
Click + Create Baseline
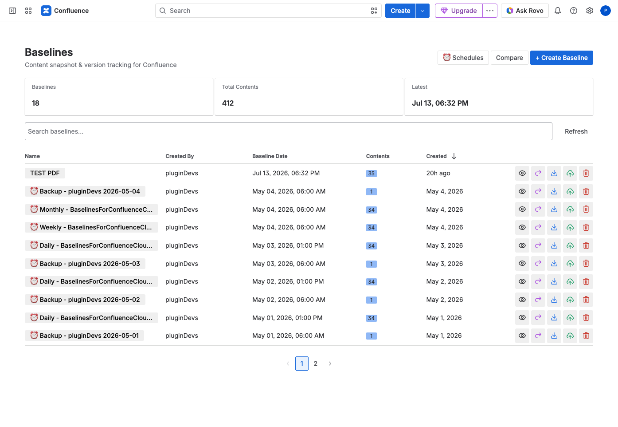tap(562, 58)
